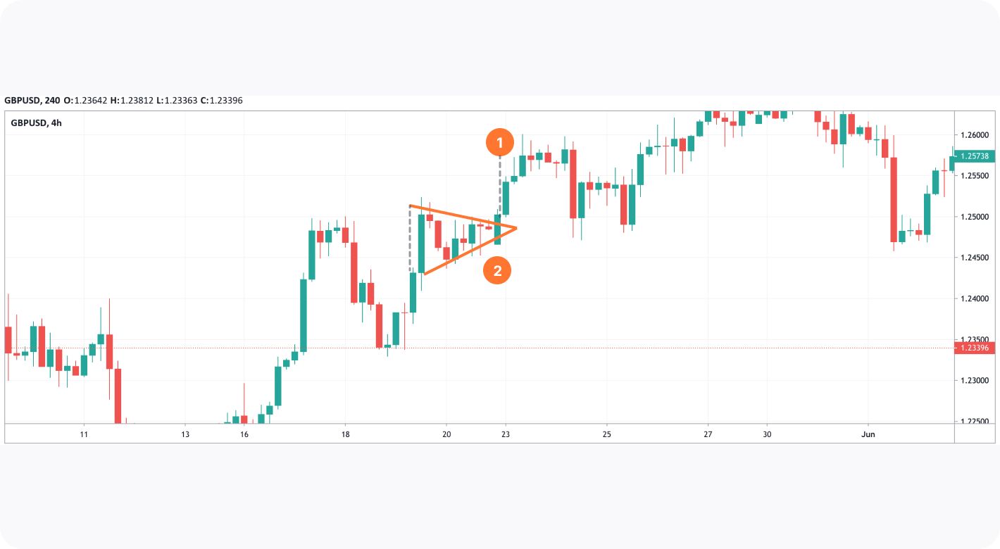
Task: Click the green current price tag 1.25738
Action: tap(976, 156)
